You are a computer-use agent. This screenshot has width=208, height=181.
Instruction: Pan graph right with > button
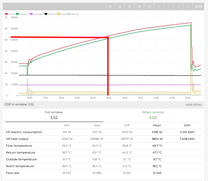coord(188,7)
